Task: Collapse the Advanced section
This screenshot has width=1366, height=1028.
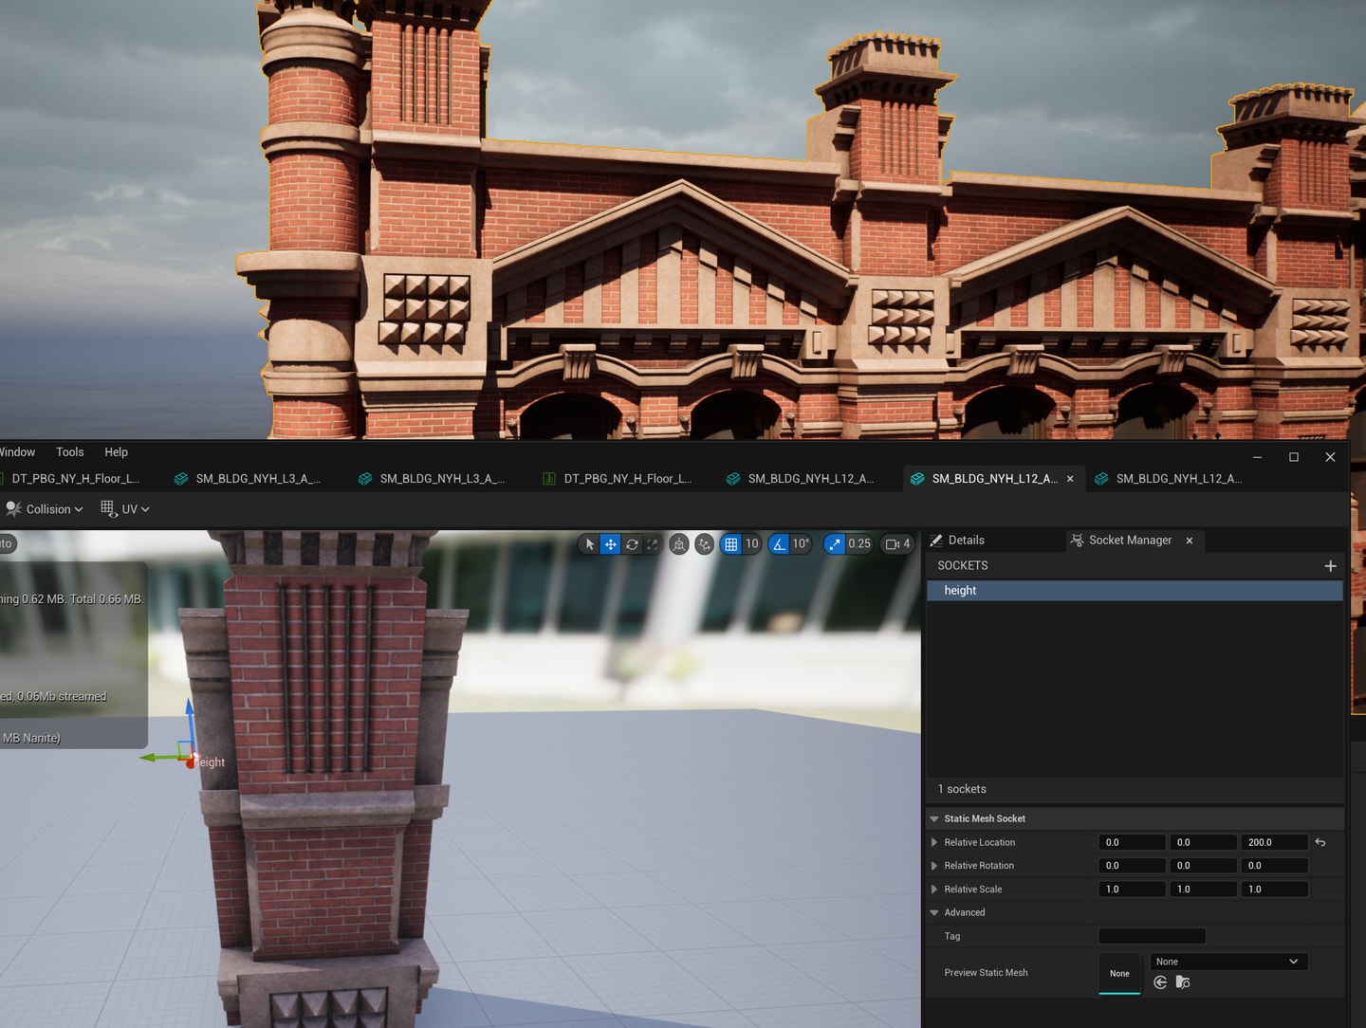Action: pyautogui.click(x=934, y=913)
